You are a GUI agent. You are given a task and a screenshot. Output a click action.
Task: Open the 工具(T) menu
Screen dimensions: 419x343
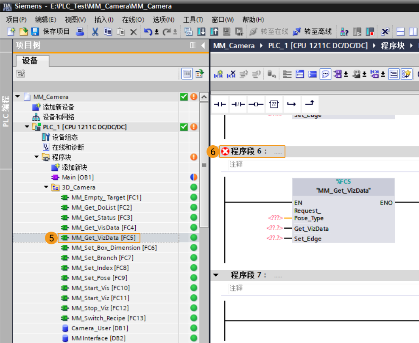click(x=193, y=19)
